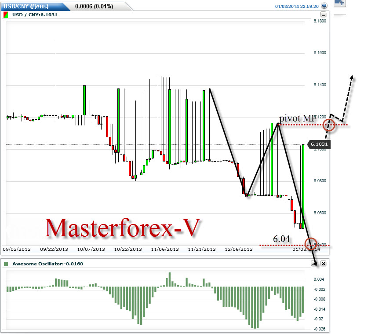Click the 01/03/2014 23:59:20 timestamp
The width and height of the screenshot is (375, 334).
pos(297,7)
